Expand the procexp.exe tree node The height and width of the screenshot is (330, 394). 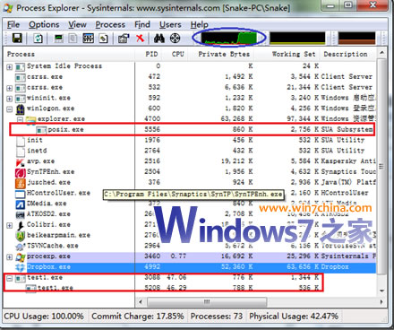click(10, 256)
